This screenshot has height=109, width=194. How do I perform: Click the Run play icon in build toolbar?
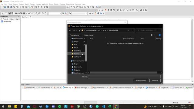click(x=39, y=7)
